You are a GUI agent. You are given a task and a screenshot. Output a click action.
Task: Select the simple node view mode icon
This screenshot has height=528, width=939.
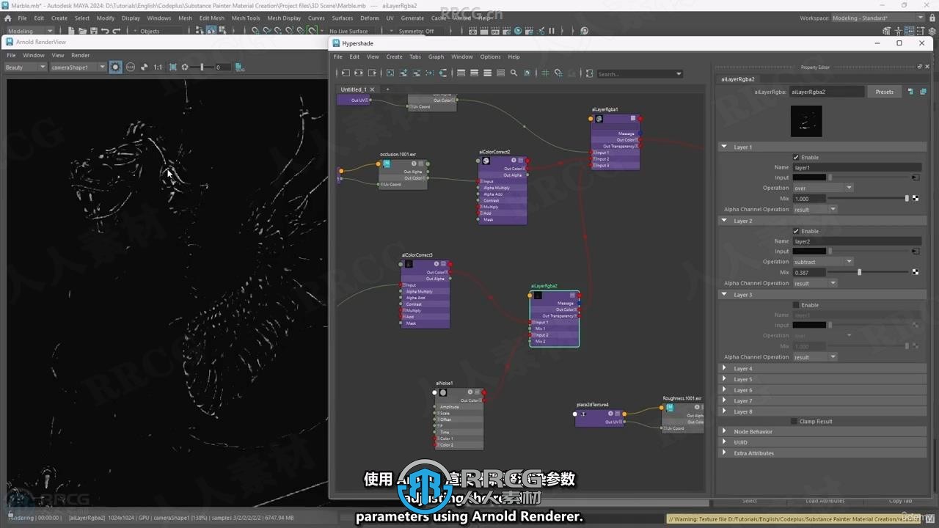461,73
